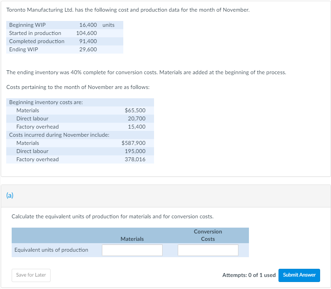Click the 'Toronto Manufacturing Ltd.' intro sentence

[x=128, y=10]
